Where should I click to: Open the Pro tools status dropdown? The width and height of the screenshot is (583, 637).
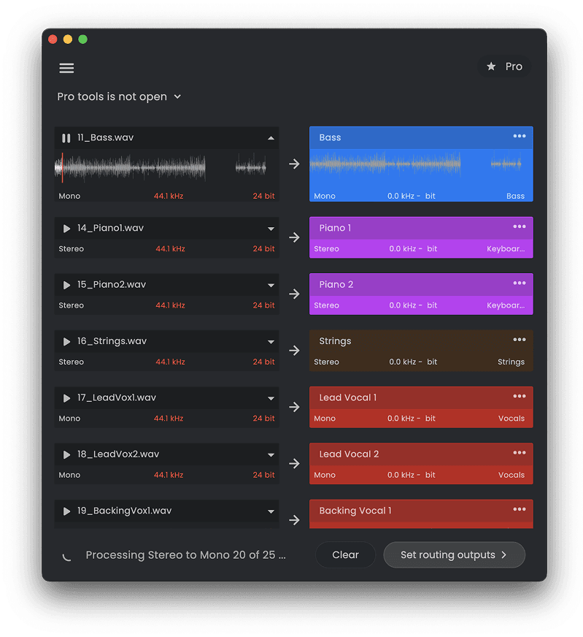pos(119,96)
